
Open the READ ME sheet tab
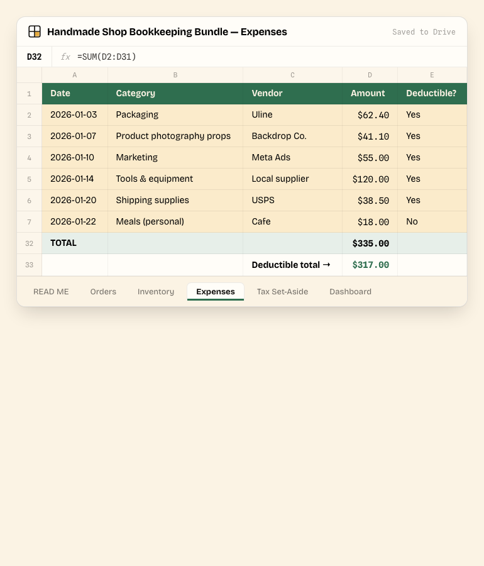pyautogui.click(x=51, y=292)
